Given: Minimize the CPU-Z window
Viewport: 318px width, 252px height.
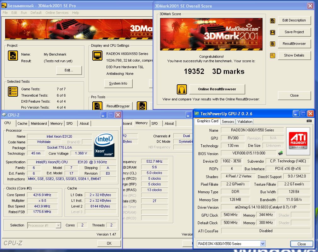Looking at the screenshot, I should coord(103,115).
